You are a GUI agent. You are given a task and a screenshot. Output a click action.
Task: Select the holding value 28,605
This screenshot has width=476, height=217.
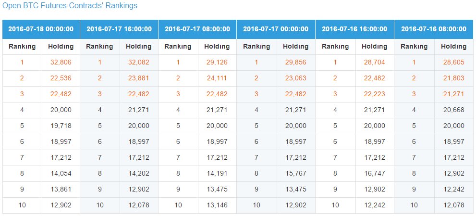coord(453,63)
